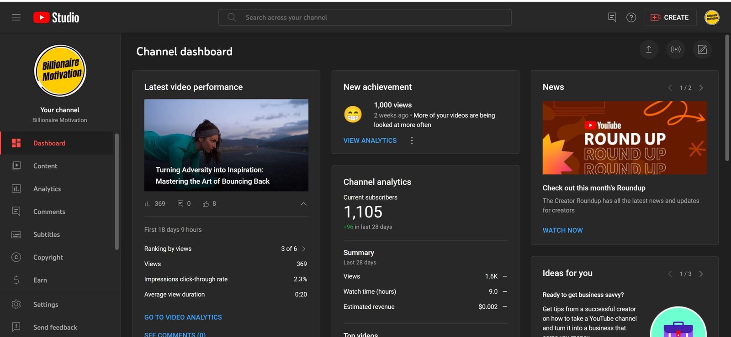This screenshot has width=731, height=337.
Task: Click 'Check out this month's Roundup' headline
Action: click(594, 188)
